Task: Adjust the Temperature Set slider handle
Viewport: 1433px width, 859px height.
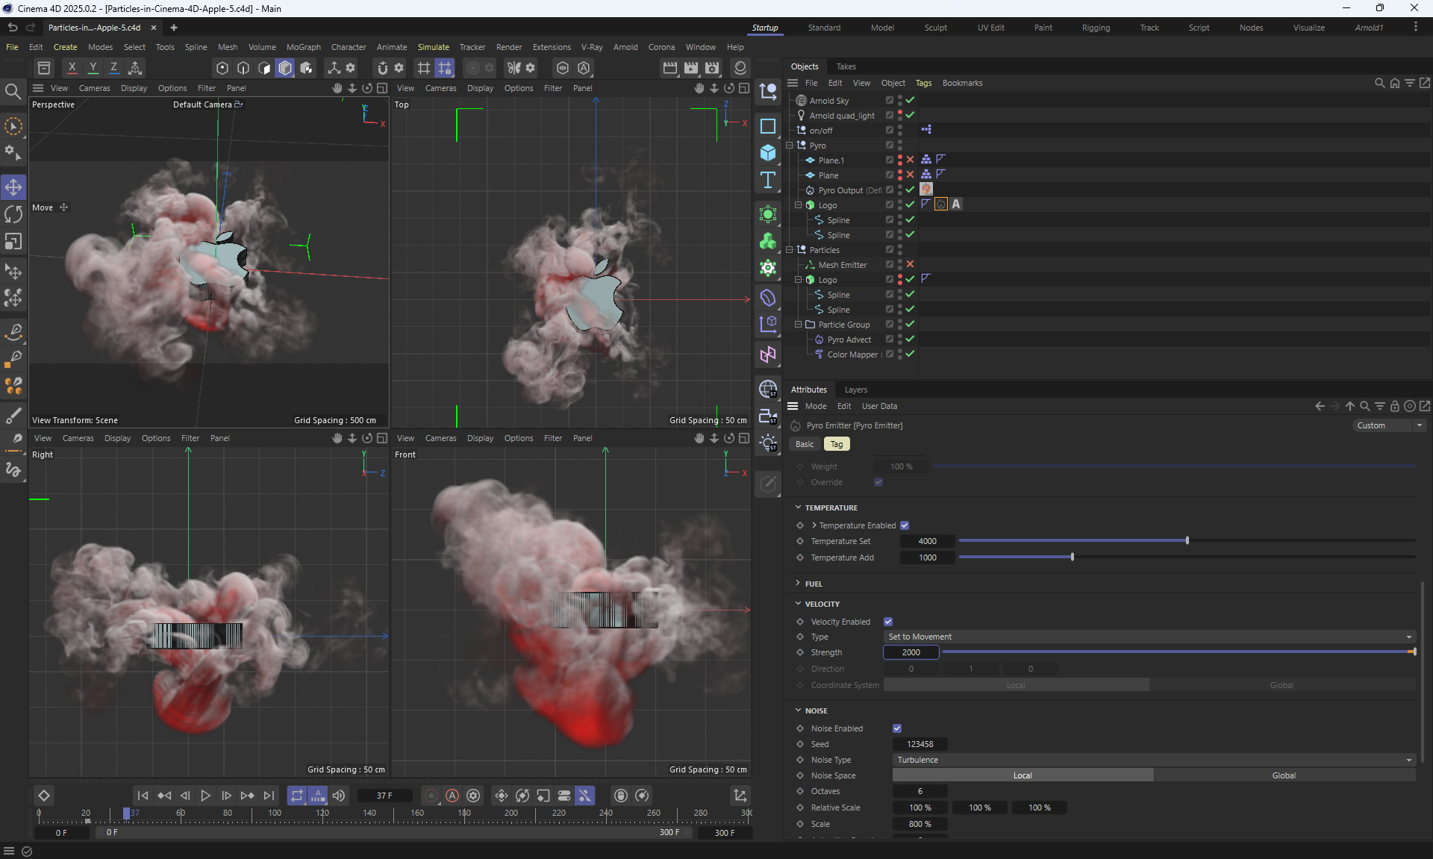Action: tap(1187, 541)
